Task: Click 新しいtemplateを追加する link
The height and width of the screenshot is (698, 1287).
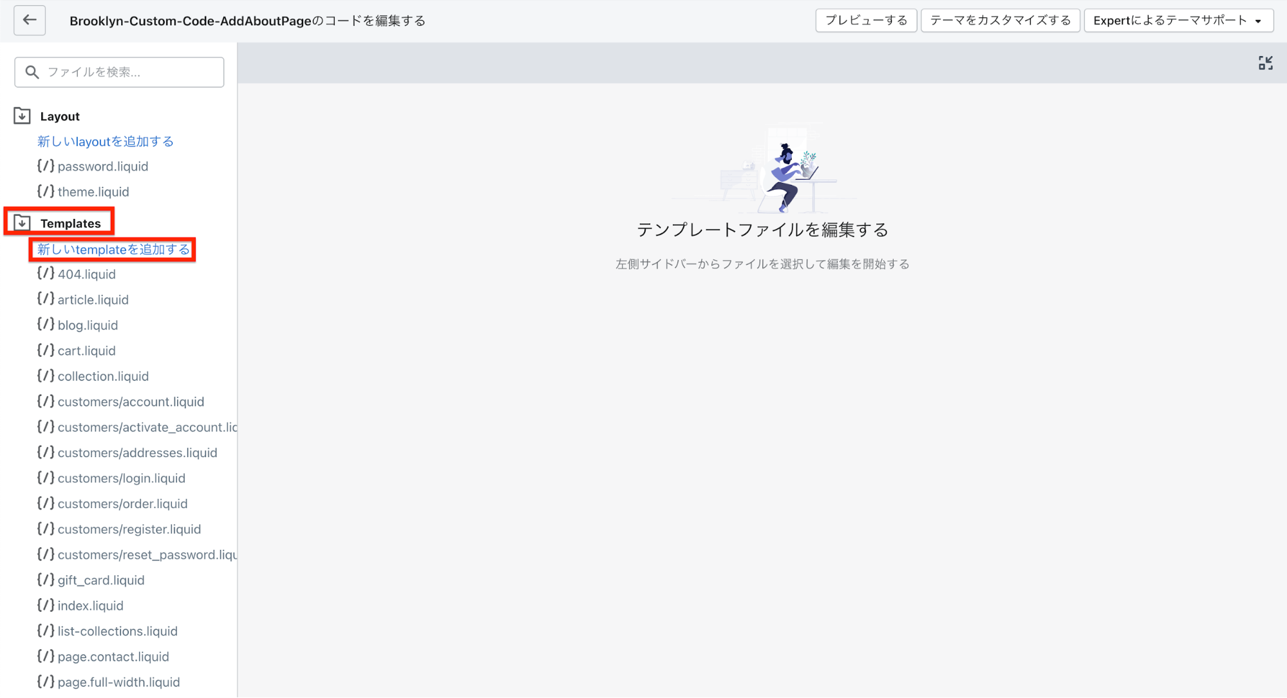Action: 113,249
